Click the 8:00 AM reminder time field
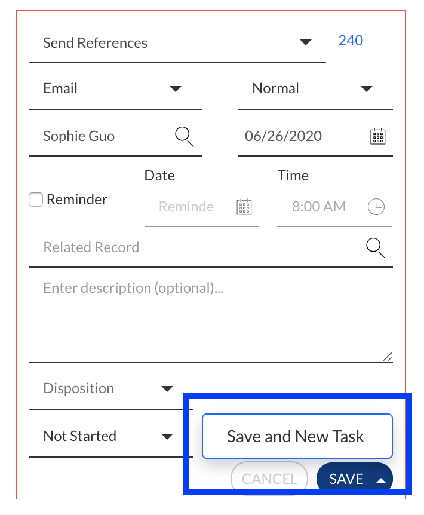Viewport: 424px width, 515px height. (x=319, y=207)
